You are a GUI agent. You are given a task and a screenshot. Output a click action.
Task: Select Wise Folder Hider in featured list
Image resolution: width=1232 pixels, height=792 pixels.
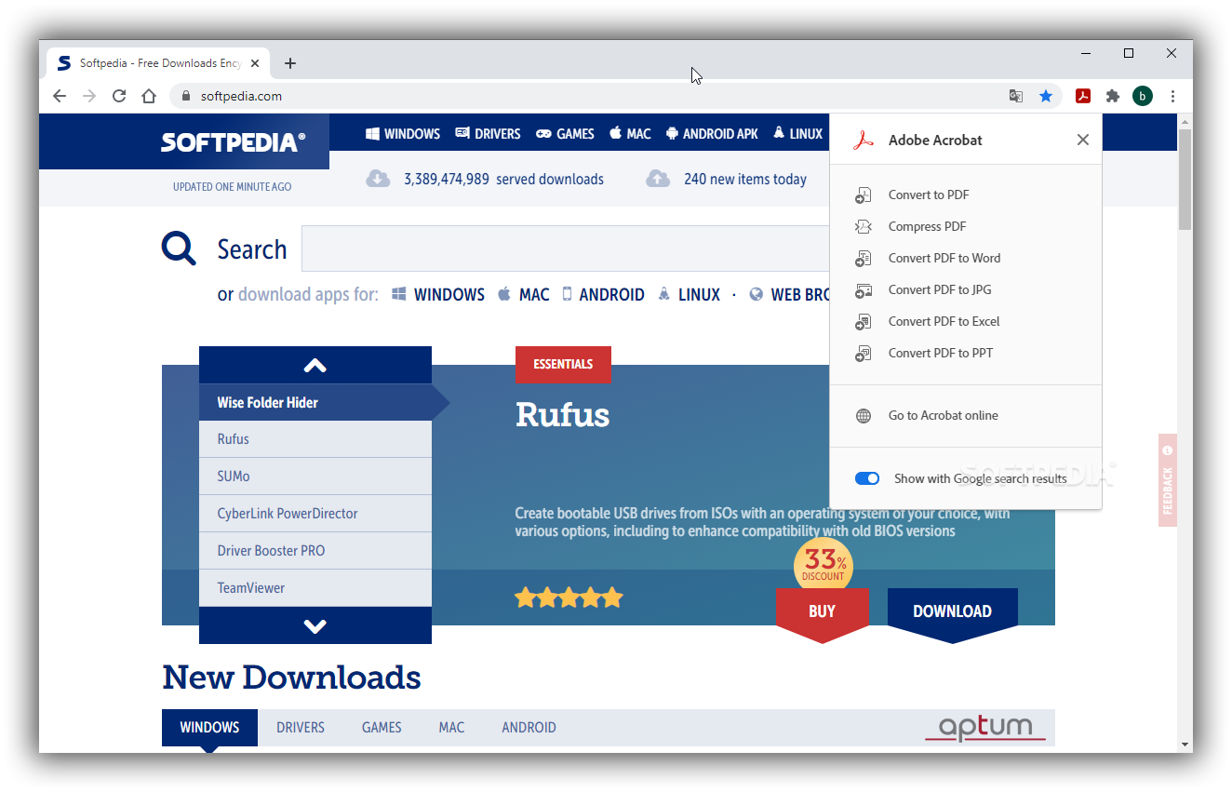coord(315,402)
